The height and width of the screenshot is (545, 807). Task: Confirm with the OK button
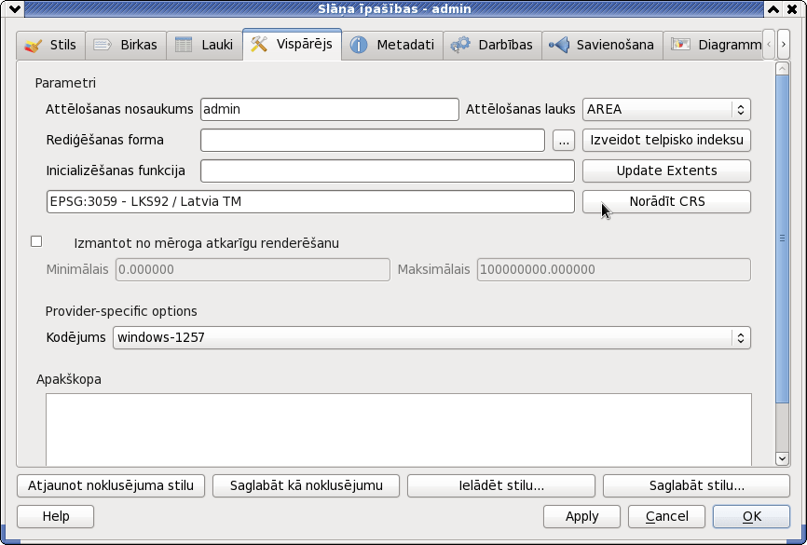[x=751, y=517]
